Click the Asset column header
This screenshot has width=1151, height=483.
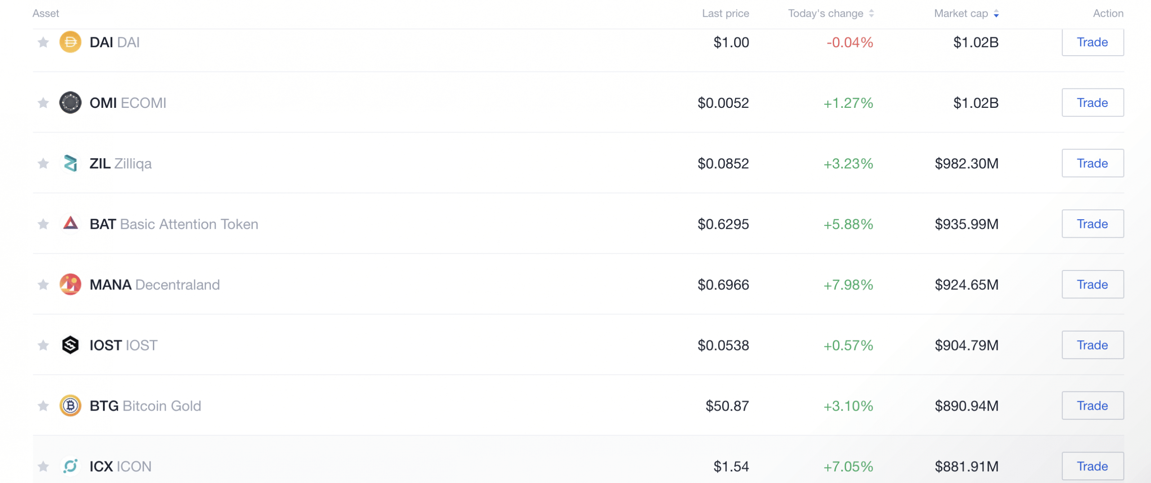[45, 13]
